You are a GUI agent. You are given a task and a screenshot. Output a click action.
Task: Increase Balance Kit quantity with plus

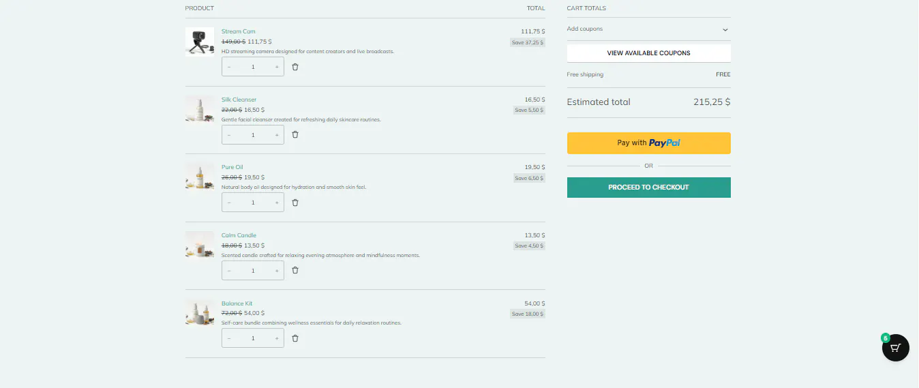[277, 338]
